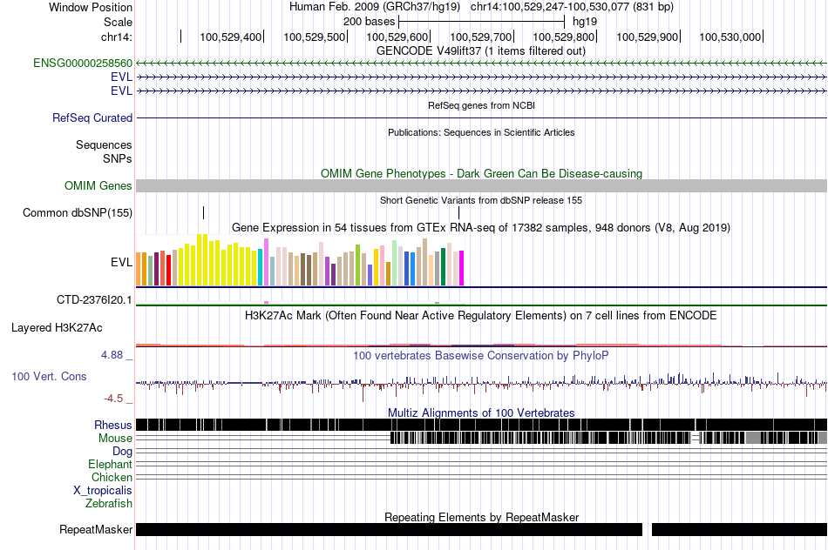Click the green CTD-2376I20.1 gene line
Screen dimensions: 828x550
[481, 305]
